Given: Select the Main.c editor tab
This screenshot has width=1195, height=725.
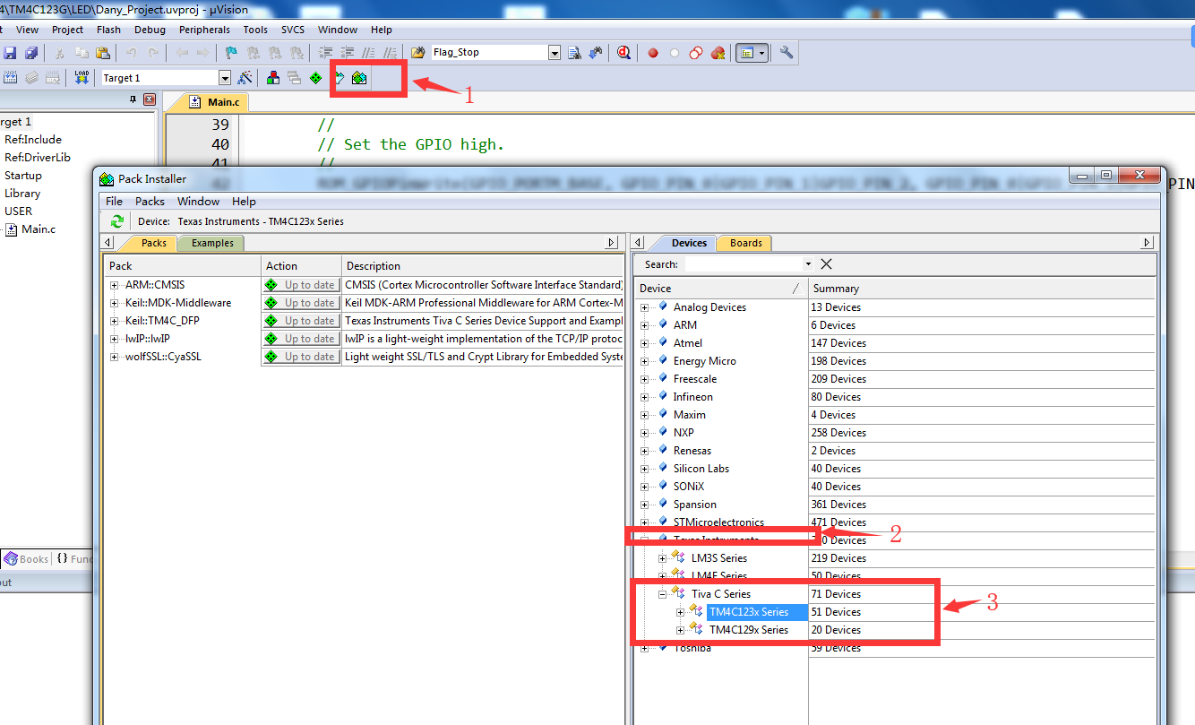Looking at the screenshot, I should point(214,102).
